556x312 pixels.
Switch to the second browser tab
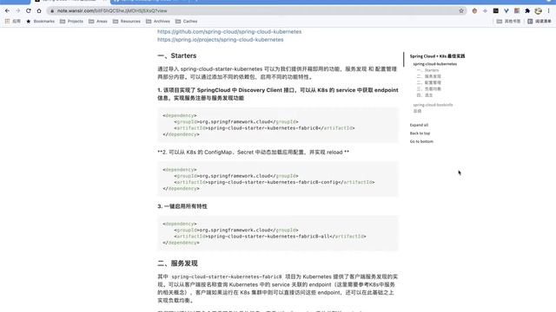pos(149,1)
